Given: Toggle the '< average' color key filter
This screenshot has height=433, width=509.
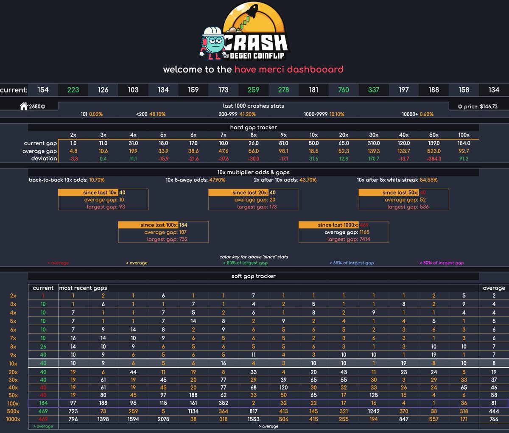Looking at the screenshot, I should click(57, 263).
